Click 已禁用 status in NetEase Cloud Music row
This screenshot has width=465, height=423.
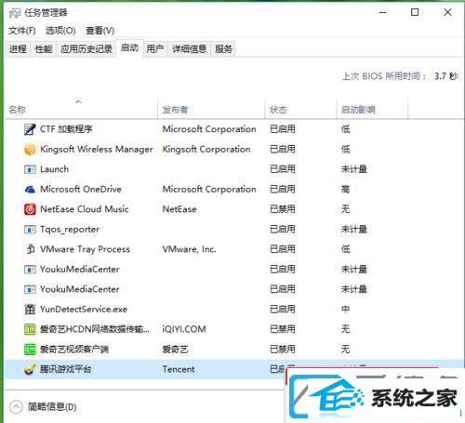click(x=283, y=209)
